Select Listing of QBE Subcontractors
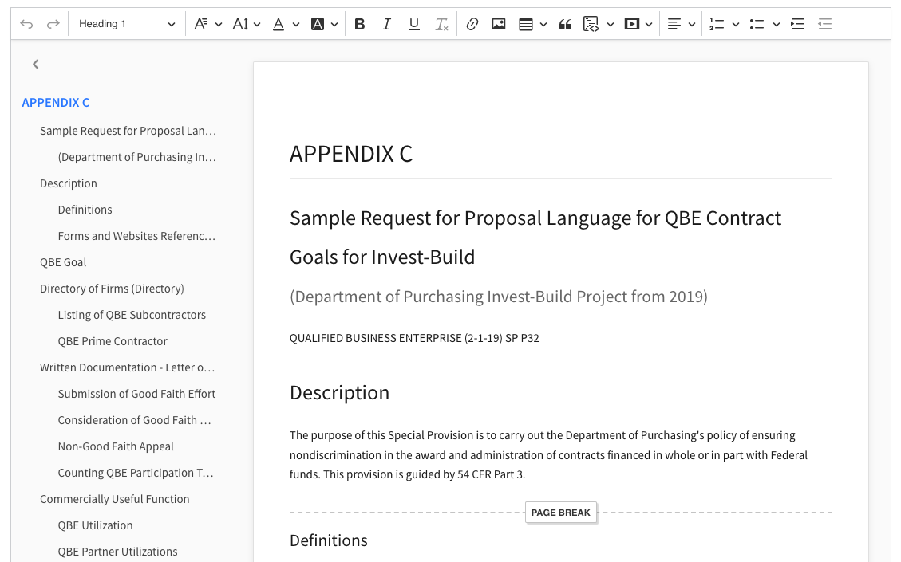 click(132, 315)
